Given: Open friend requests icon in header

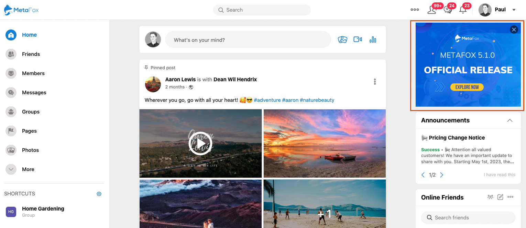Looking at the screenshot, I should 432,10.
